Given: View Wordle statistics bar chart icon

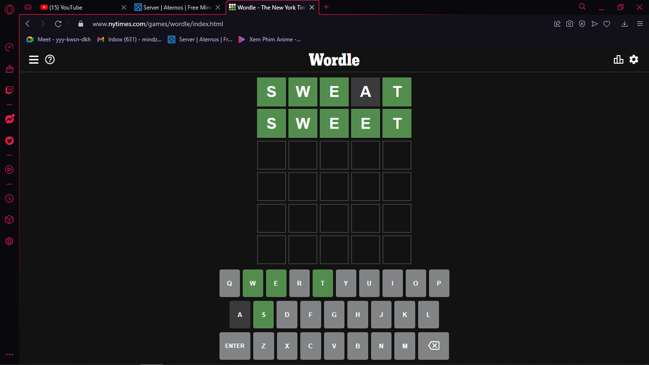Looking at the screenshot, I should pos(619,59).
